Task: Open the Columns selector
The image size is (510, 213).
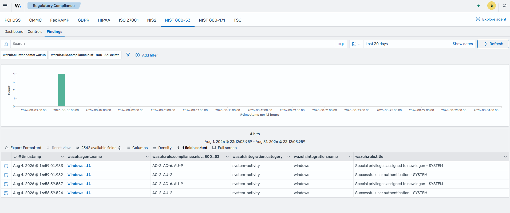Action: pyautogui.click(x=137, y=148)
